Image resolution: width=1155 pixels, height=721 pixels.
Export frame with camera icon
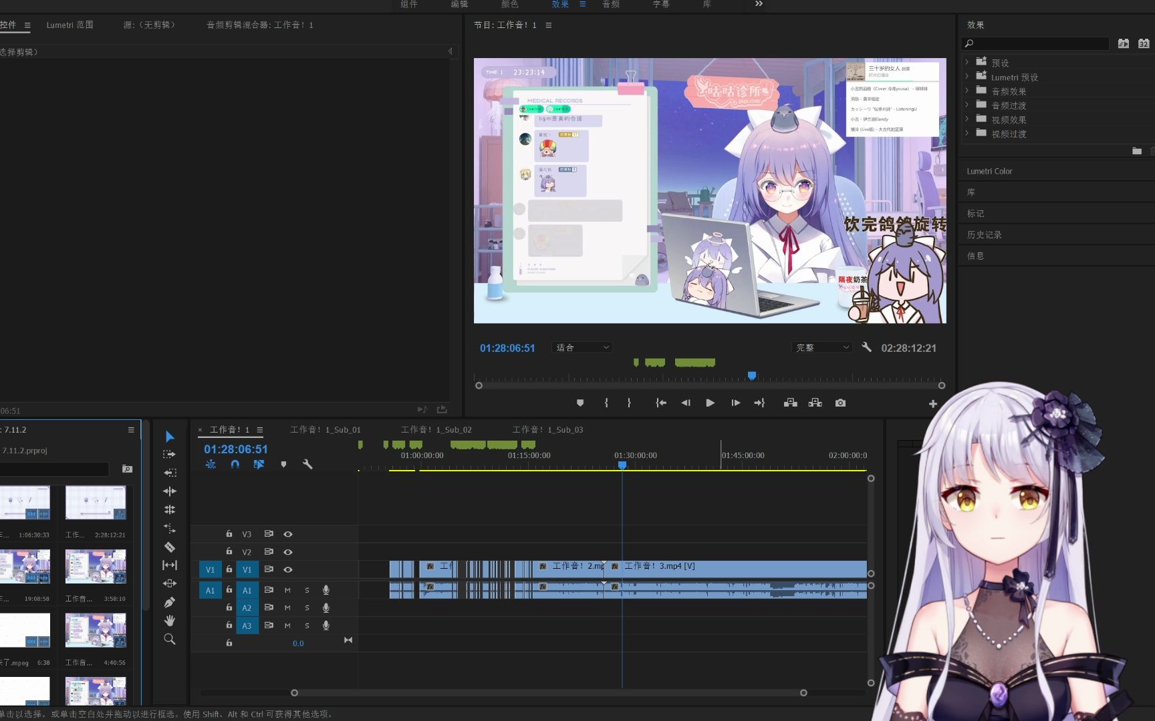(x=840, y=403)
